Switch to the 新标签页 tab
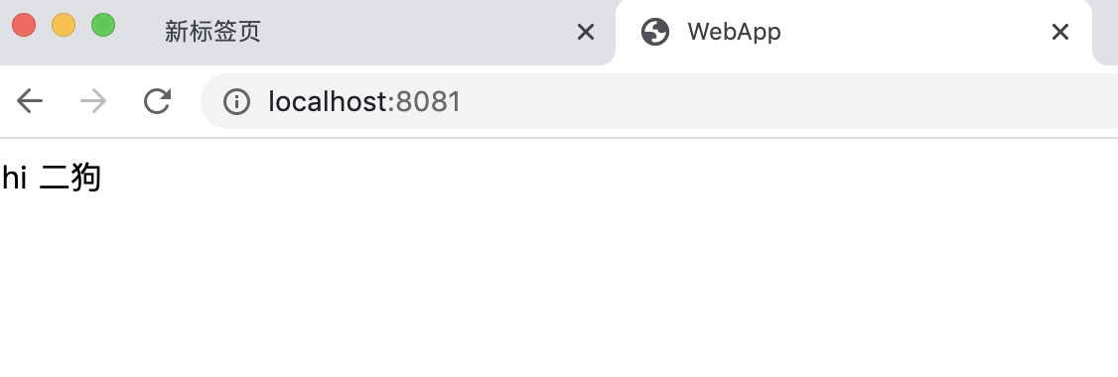Image resolution: width=1118 pixels, height=377 pixels. (x=213, y=32)
